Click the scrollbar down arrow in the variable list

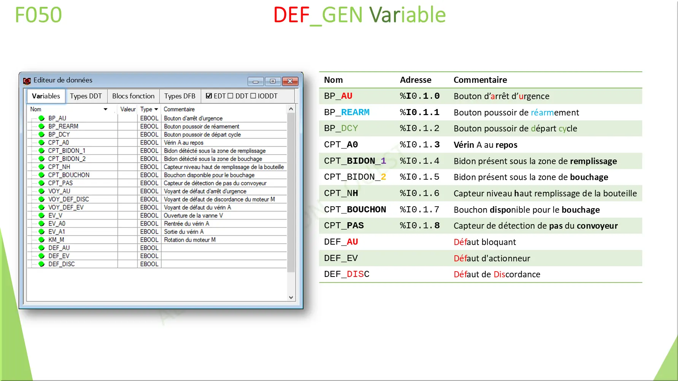[x=291, y=297]
